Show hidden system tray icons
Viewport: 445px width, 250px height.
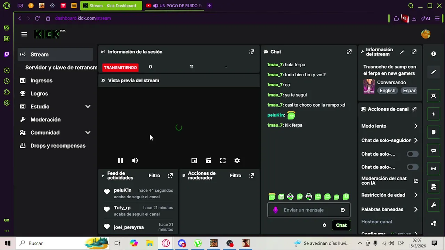(x=360, y=243)
